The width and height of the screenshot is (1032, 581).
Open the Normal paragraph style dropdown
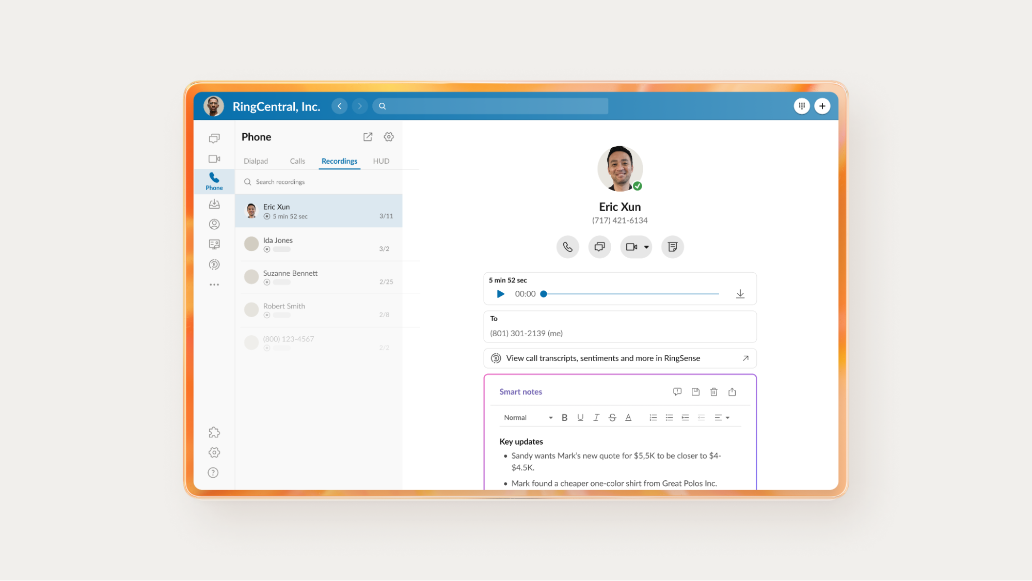click(x=527, y=417)
